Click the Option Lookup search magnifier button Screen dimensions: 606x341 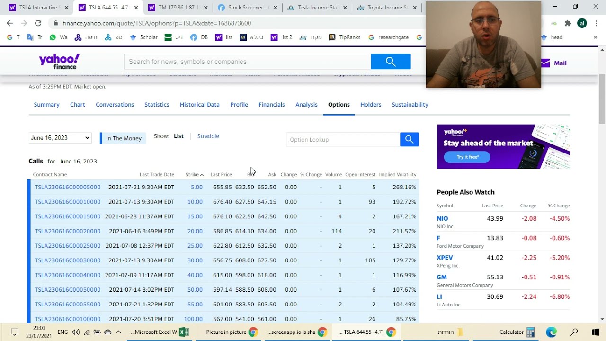[x=409, y=139]
